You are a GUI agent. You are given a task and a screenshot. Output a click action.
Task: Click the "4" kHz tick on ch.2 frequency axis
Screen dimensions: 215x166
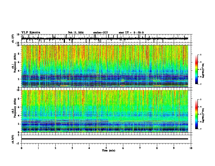pyautogui.click(x=19, y=116)
